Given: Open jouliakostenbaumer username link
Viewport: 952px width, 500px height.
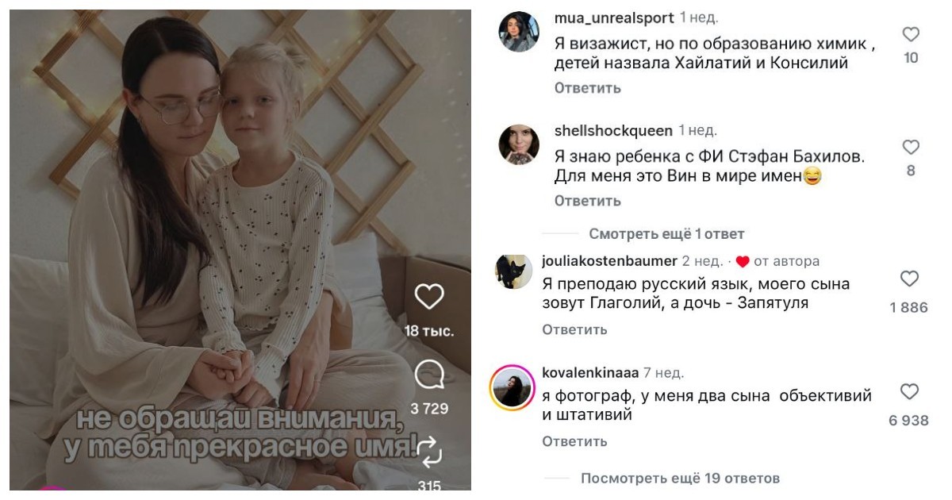Looking at the screenshot, I should pos(609,261).
